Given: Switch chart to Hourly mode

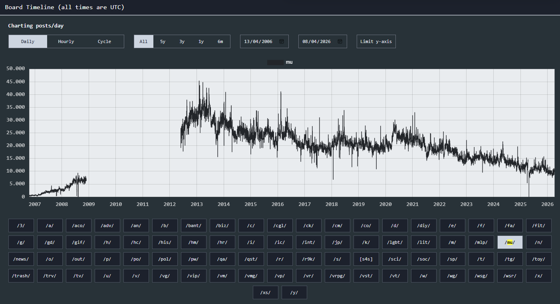Looking at the screenshot, I should [x=66, y=41].
